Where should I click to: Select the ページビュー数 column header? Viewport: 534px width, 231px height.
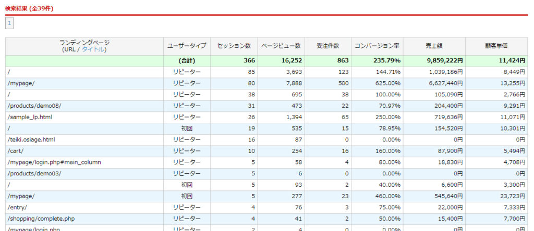(281, 46)
